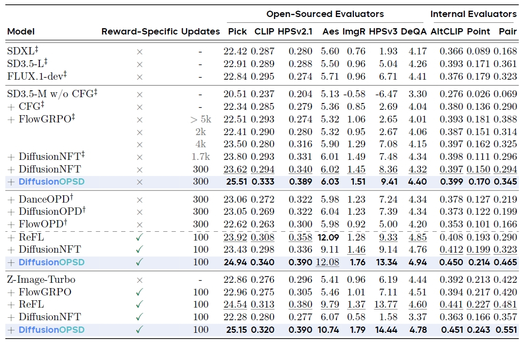Select the underlined "13.77" HPSv3 score
Viewport: 523px width, 344px height.
tap(386, 304)
